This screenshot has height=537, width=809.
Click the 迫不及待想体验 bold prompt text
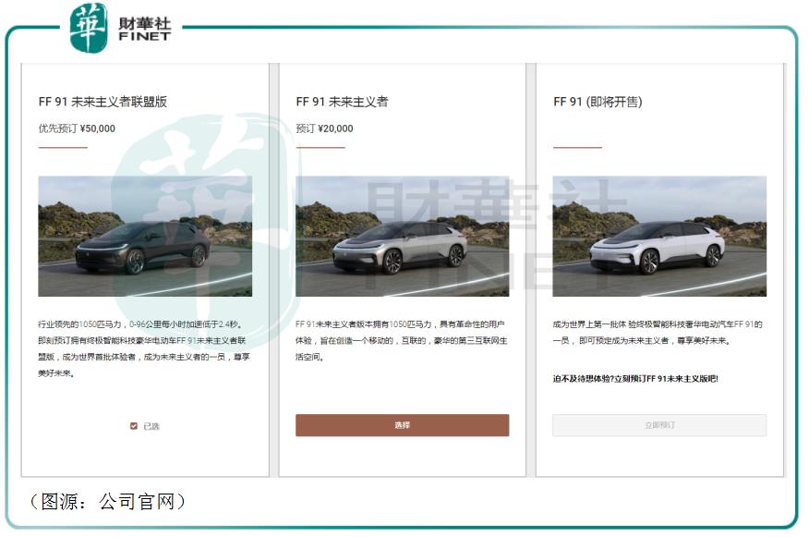pyautogui.click(x=635, y=378)
